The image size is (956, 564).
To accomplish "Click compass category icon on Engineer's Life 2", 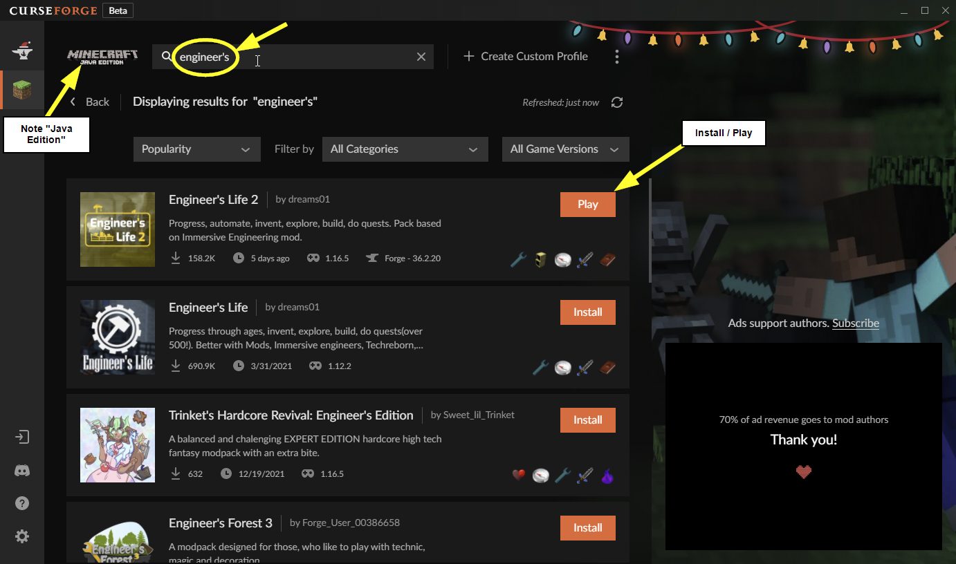I will (x=562, y=260).
